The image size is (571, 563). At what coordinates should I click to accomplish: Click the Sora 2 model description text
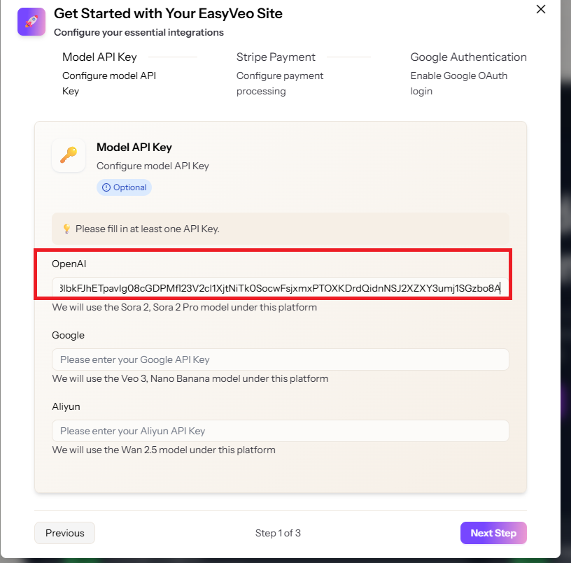coord(185,307)
